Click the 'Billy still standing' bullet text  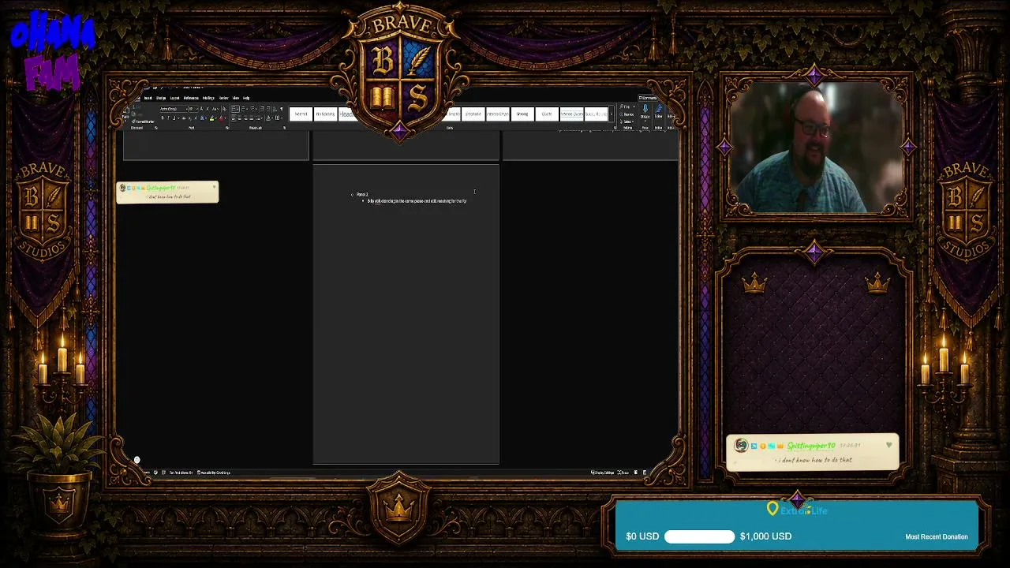click(x=417, y=201)
